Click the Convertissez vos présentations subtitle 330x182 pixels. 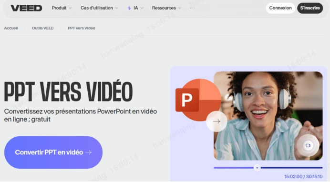[x=81, y=115]
